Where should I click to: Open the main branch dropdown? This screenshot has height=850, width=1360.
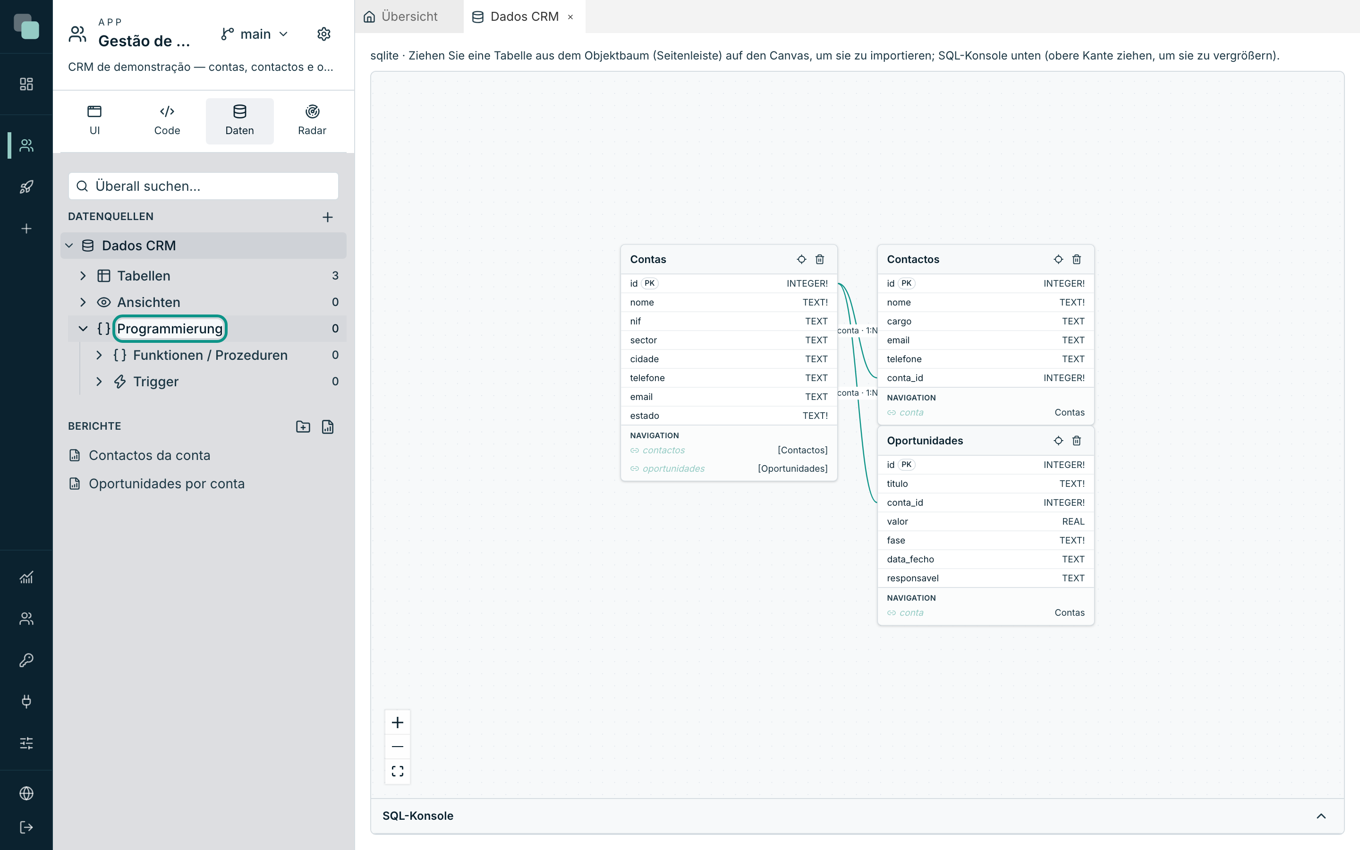coord(255,34)
